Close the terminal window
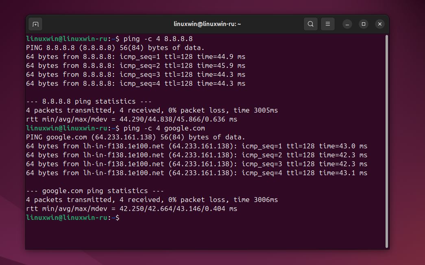 [x=380, y=24]
